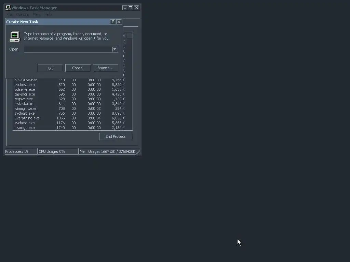Click the Open: label in the dialog
Viewport: 350px width, 262px height.
(14, 49)
